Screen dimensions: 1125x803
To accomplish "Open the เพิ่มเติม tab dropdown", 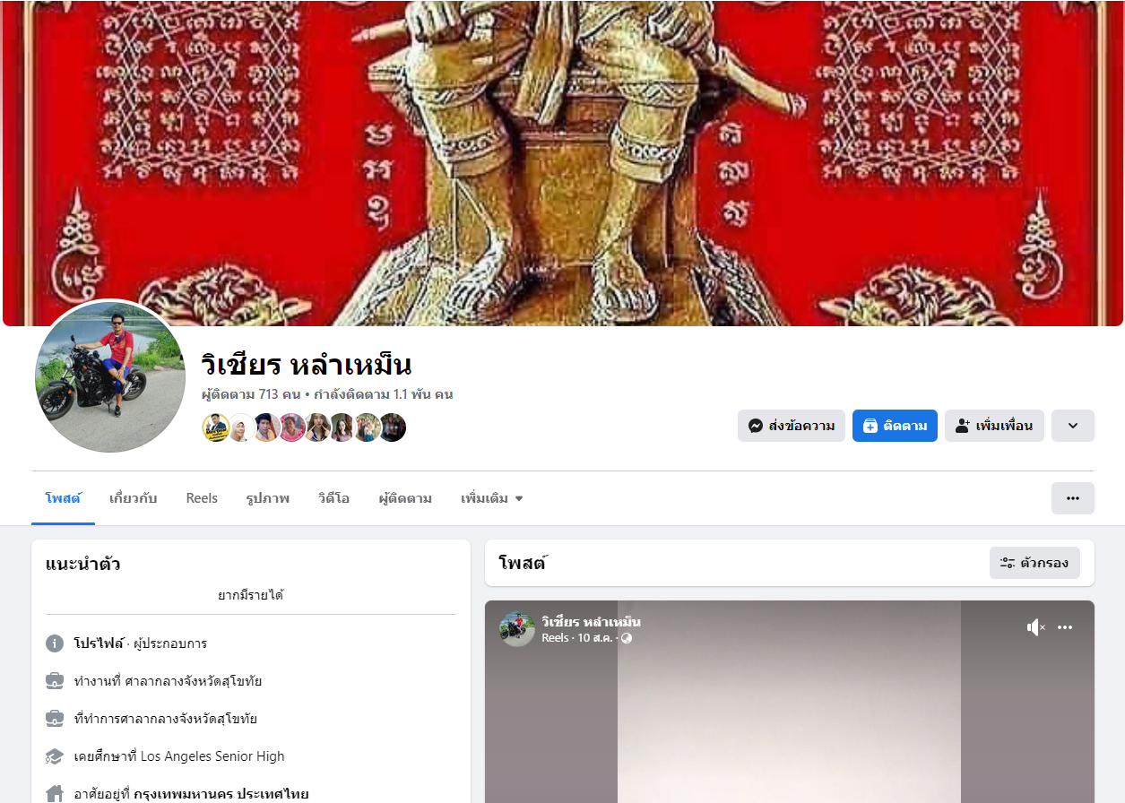I will [x=492, y=498].
